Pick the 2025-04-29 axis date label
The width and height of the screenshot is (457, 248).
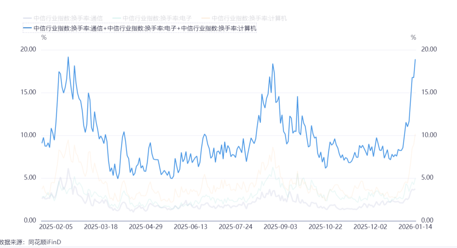[x=146, y=227]
